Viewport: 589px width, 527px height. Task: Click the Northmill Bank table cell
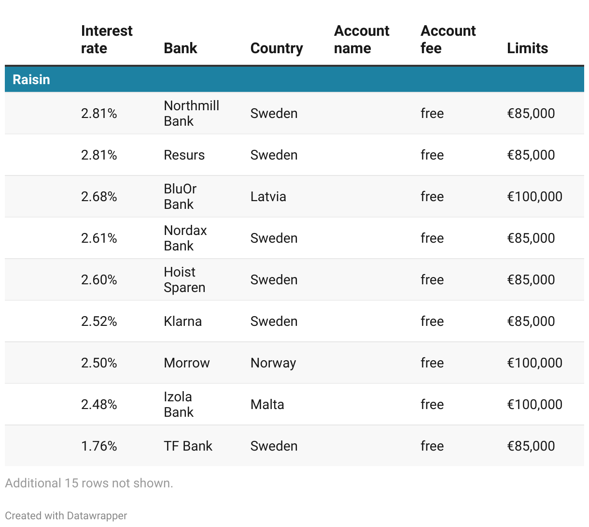(192, 113)
